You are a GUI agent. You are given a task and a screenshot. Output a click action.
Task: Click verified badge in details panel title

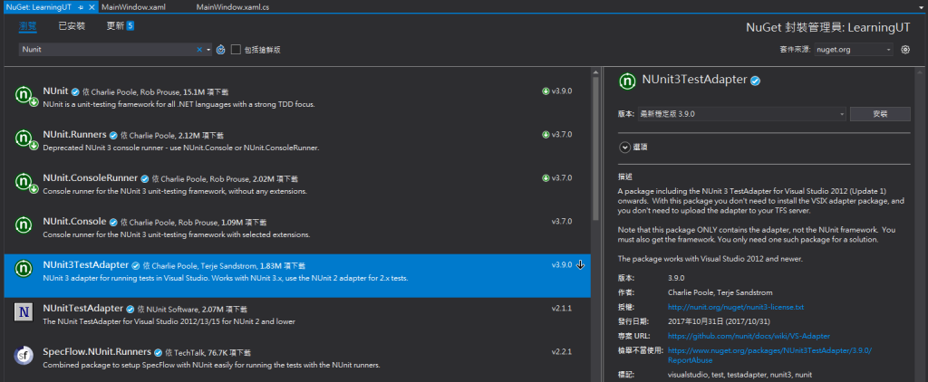point(756,81)
